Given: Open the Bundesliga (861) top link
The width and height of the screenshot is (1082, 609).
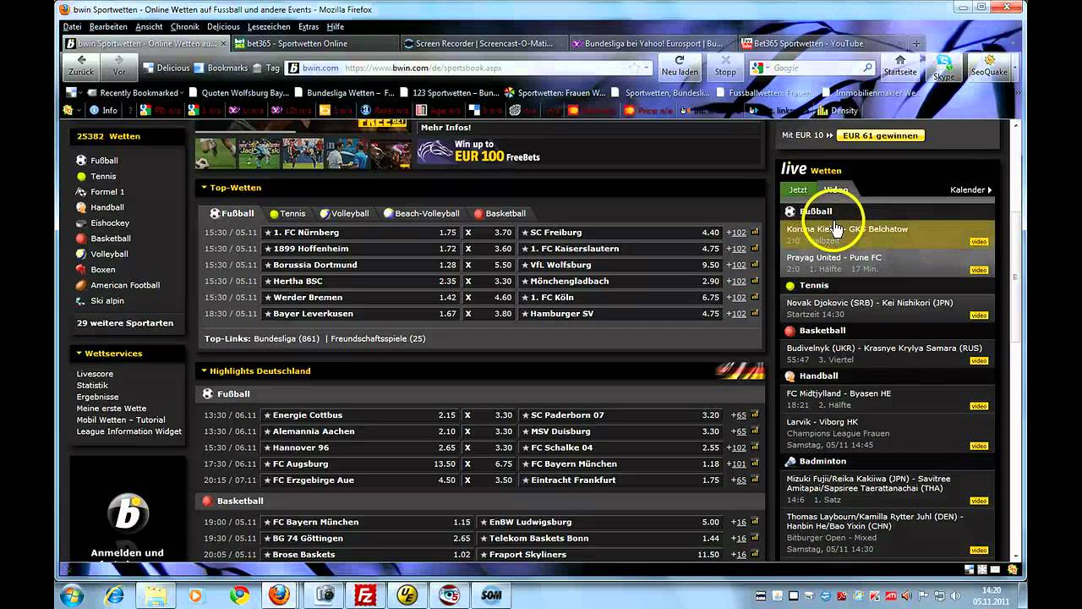Looking at the screenshot, I should tap(286, 339).
